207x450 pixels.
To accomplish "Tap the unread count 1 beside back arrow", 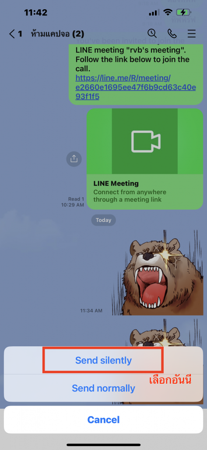I will click(20, 34).
